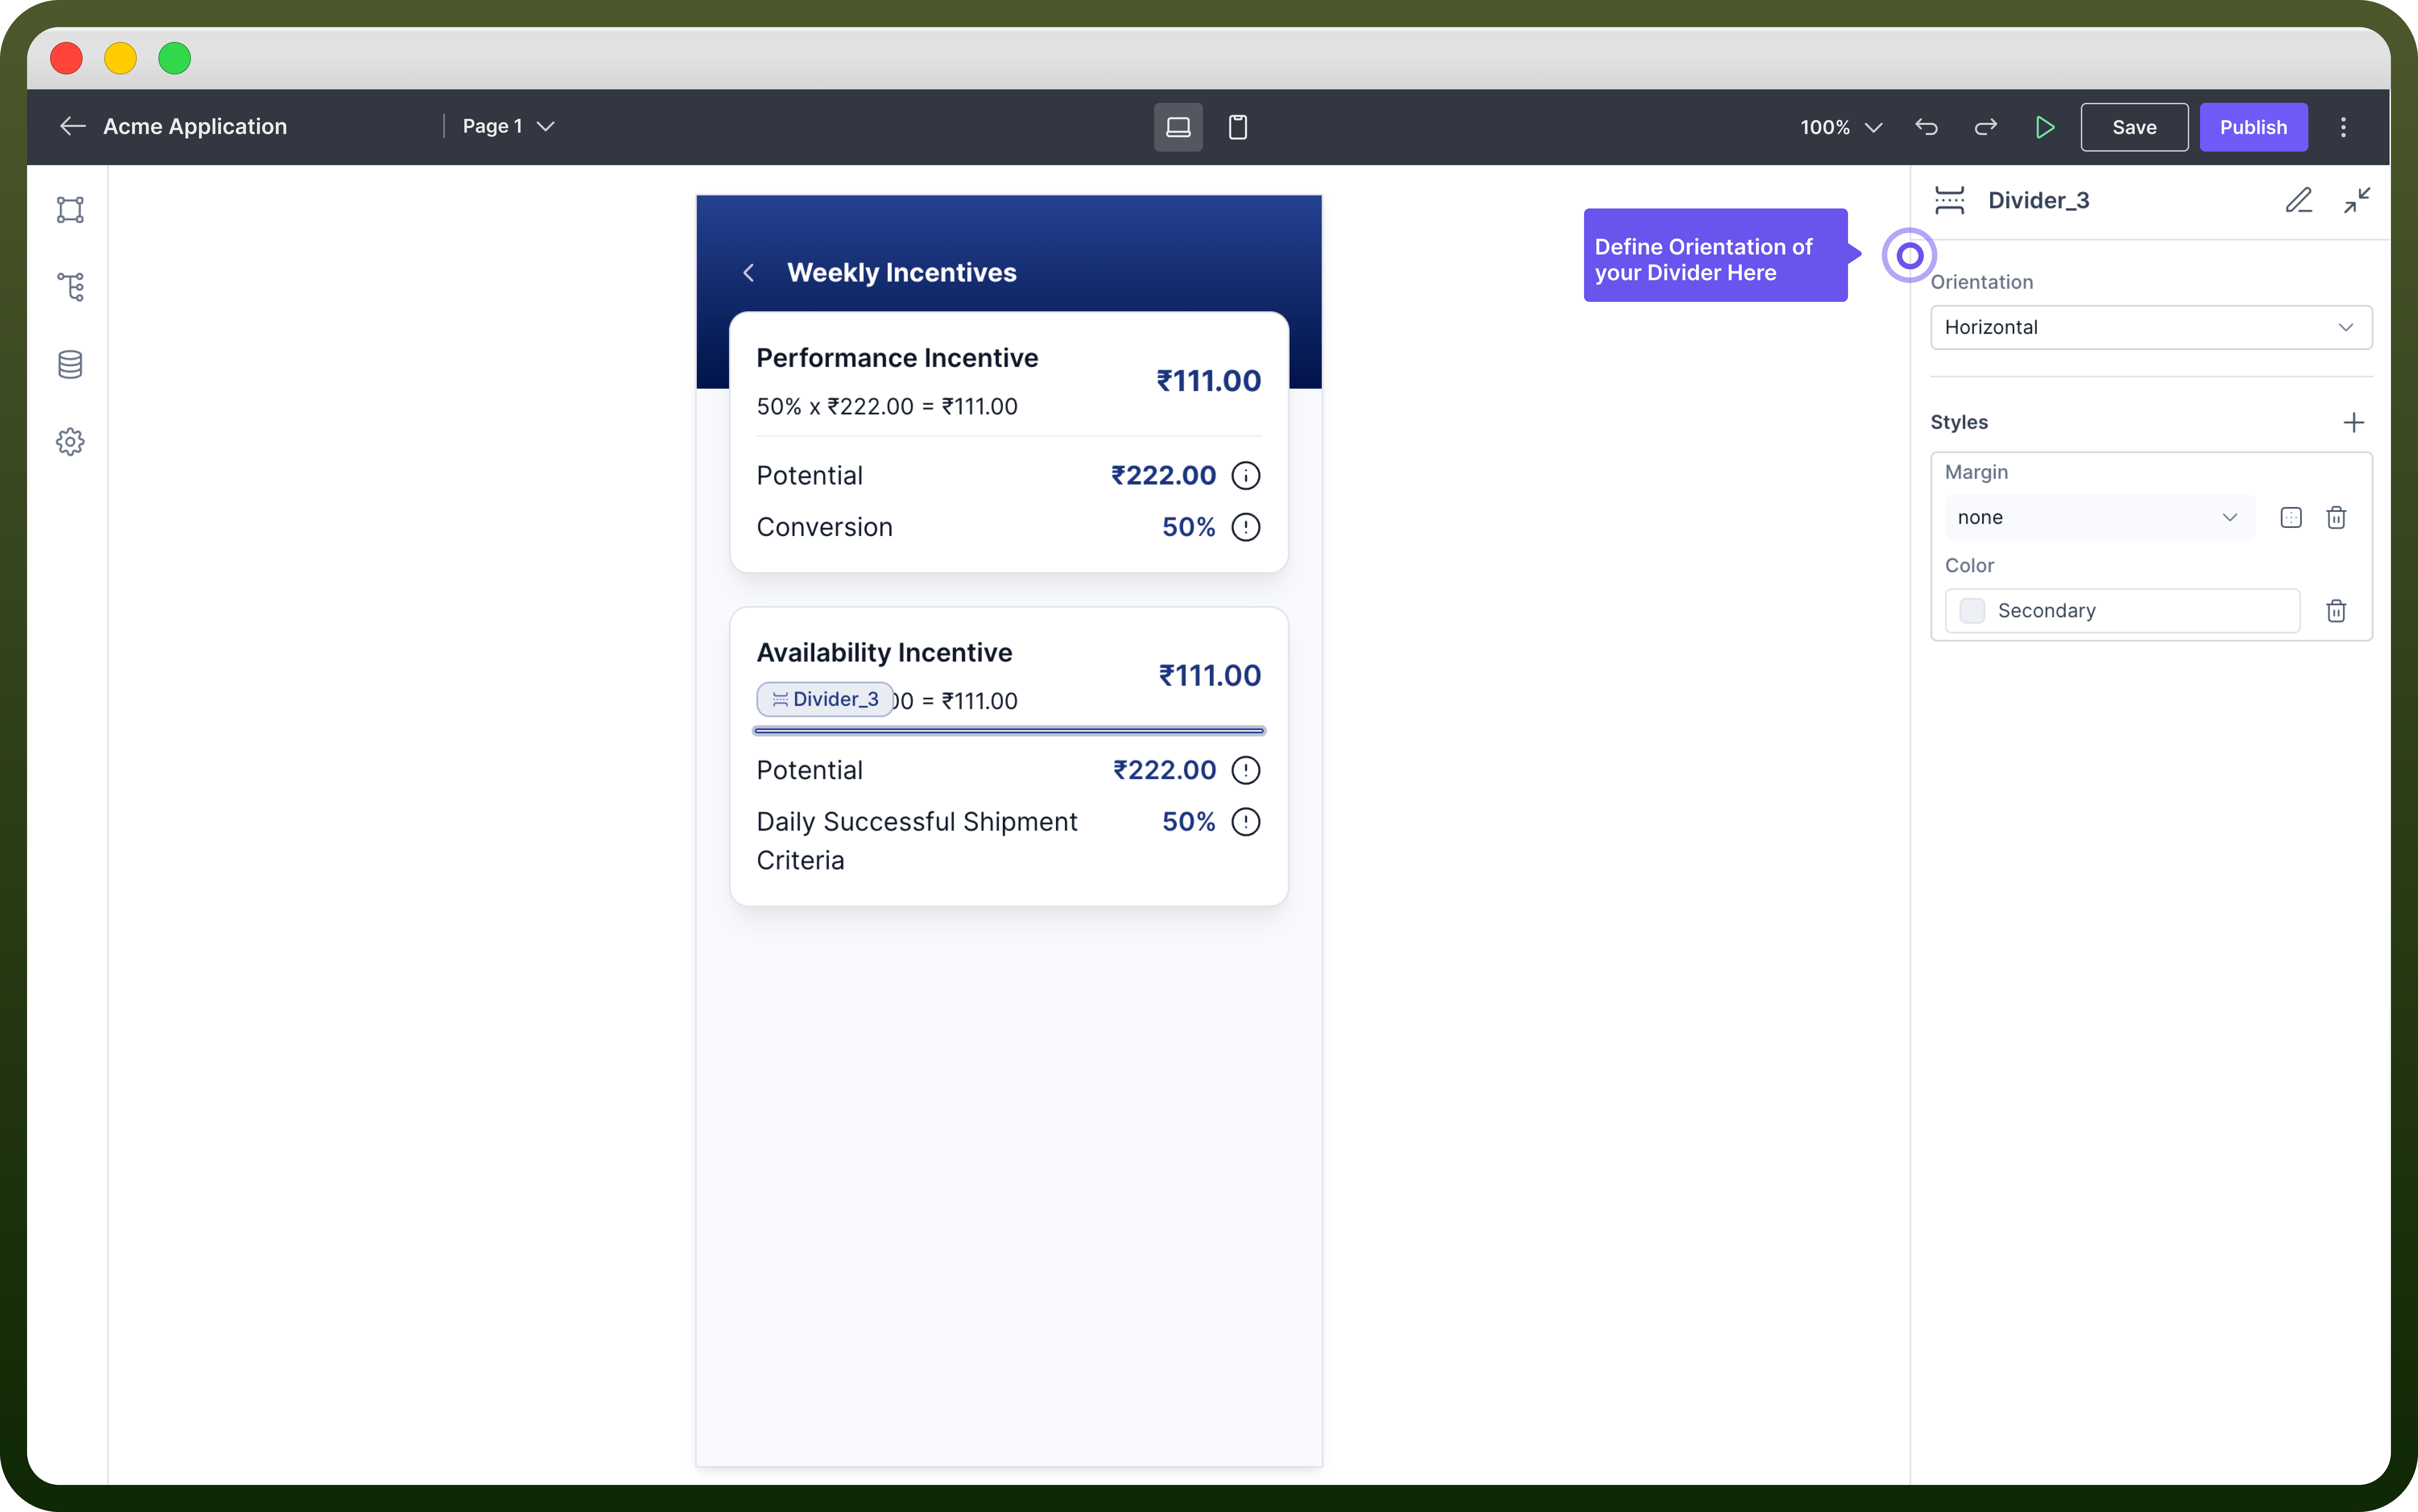The height and width of the screenshot is (1512, 2418).
Task: Click the Divider_3 component icon in panel header
Action: click(1950, 200)
